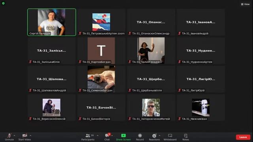Open the Notes tool
Screen dimensions: 253x142
185,137
